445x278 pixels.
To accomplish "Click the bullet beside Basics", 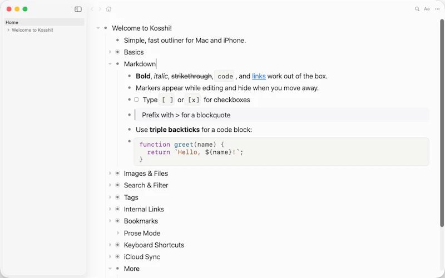I will point(117,52).
